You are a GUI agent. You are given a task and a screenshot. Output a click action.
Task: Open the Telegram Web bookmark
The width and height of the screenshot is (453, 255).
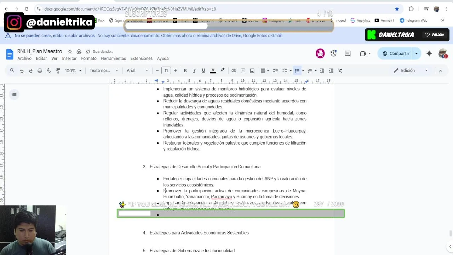pyautogui.click(x=413, y=21)
